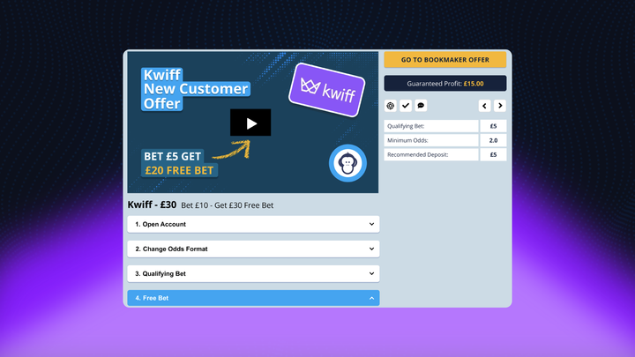
Task: Click the Kwiff - £30 offer heading
Action: (x=152, y=205)
